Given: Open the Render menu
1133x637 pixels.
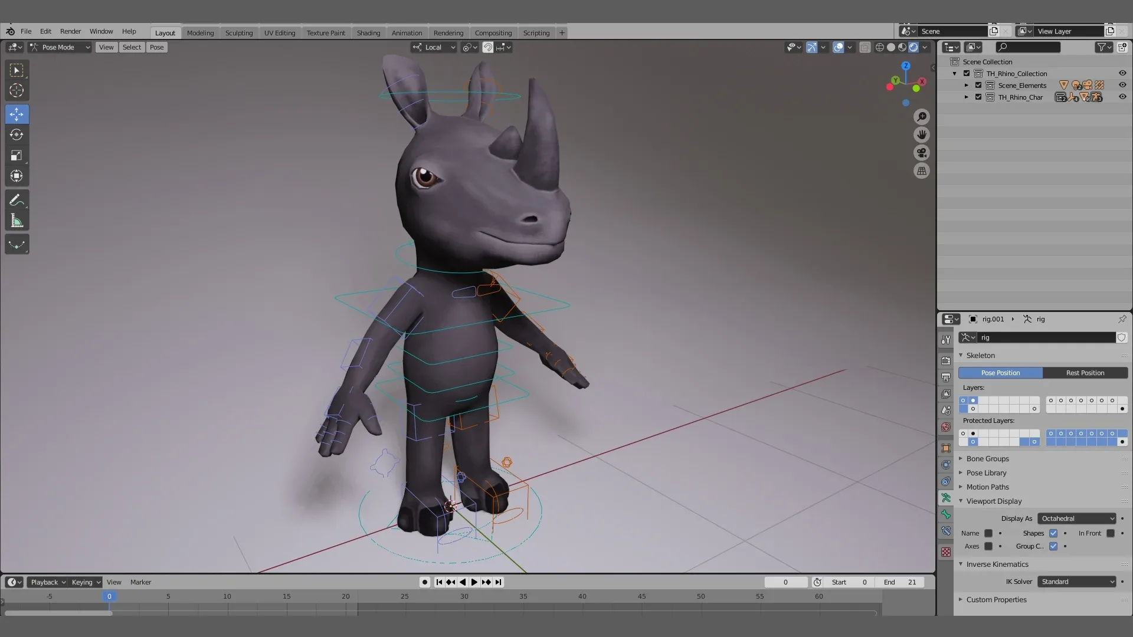Looking at the screenshot, I should click(70, 31).
